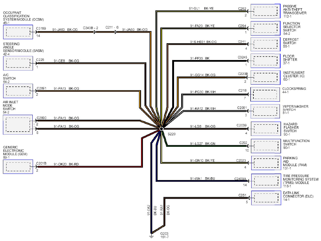Click the red 91-DK20 BK-RD wire
This screenshot has height=241, width=321.
point(90,167)
